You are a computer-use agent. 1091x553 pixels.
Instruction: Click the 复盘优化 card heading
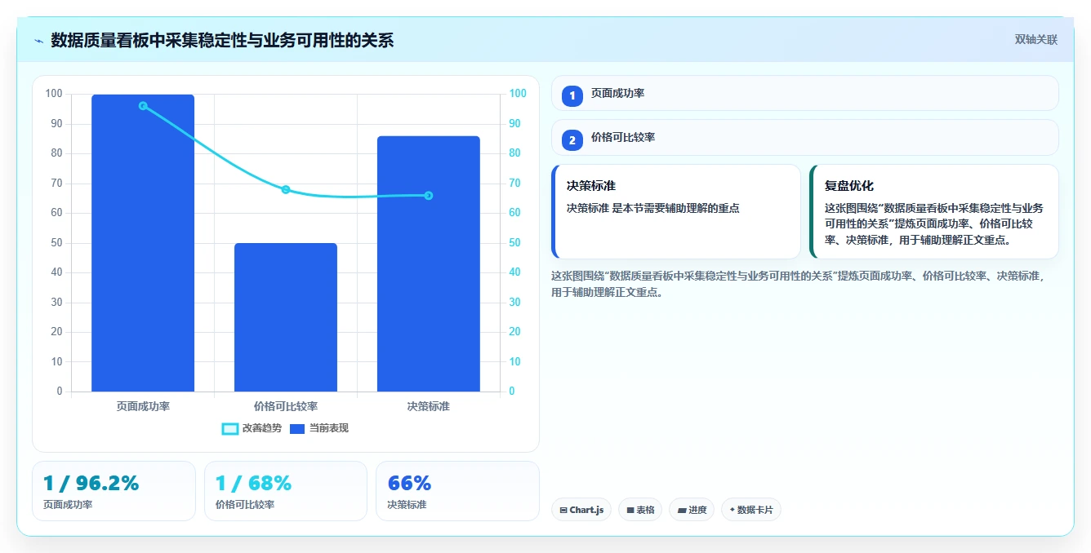click(849, 186)
